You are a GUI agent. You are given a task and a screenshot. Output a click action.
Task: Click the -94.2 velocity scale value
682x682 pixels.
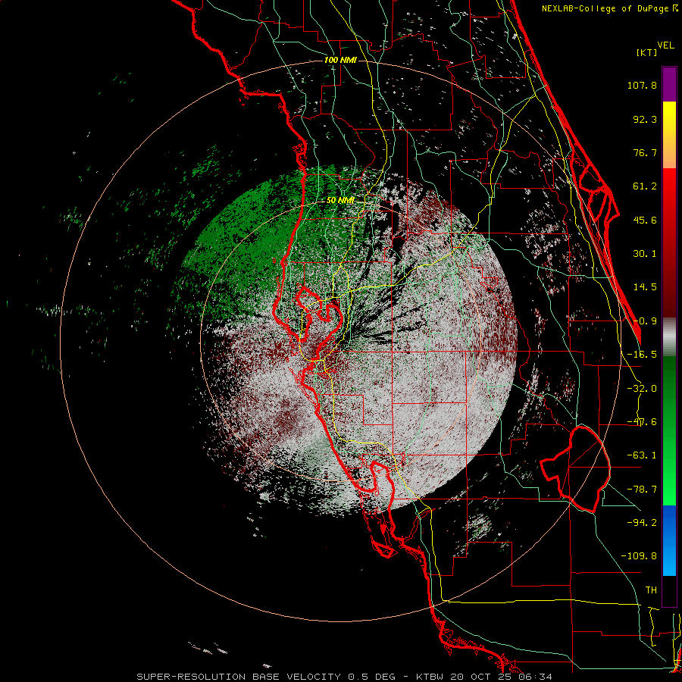[642, 523]
